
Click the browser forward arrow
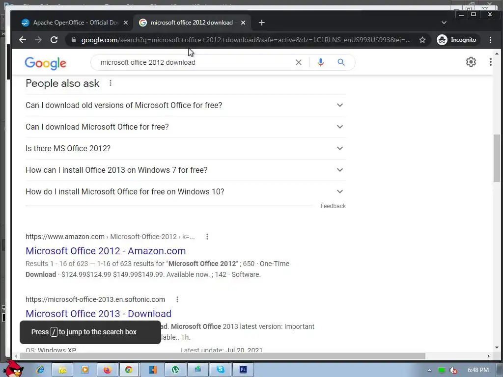[x=38, y=40]
